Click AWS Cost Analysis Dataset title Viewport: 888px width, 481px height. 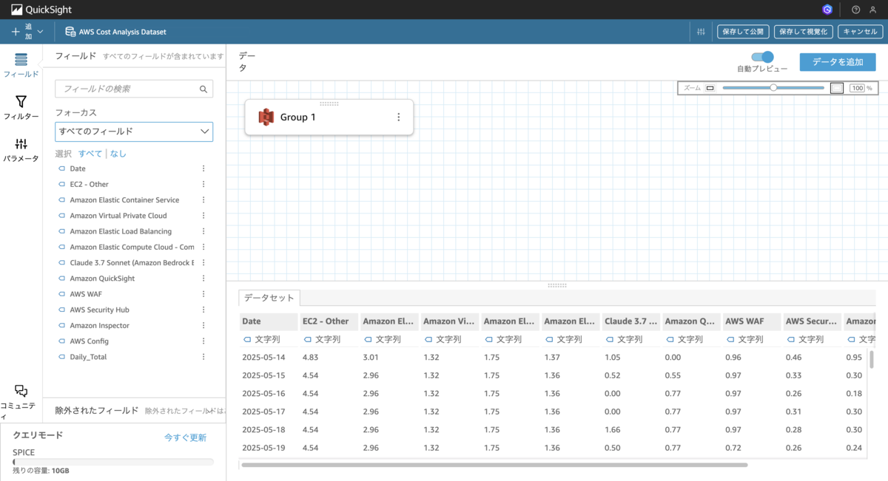tap(122, 32)
